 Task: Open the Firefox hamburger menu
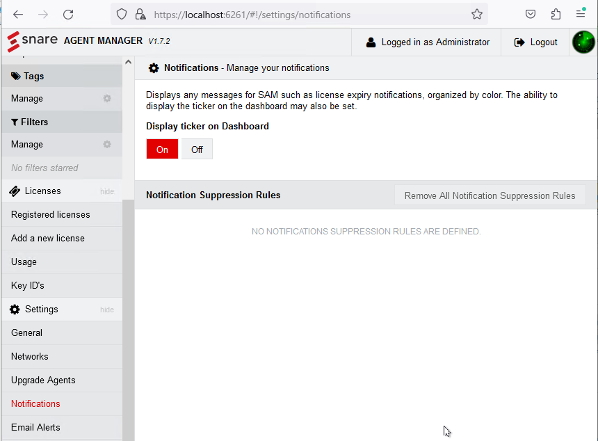(x=581, y=14)
